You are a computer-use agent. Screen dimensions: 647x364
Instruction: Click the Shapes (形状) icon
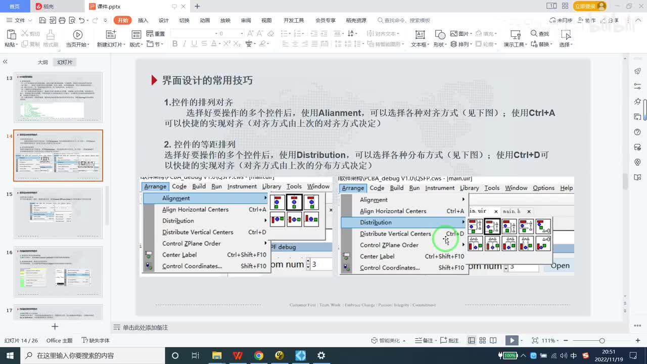pos(440,34)
